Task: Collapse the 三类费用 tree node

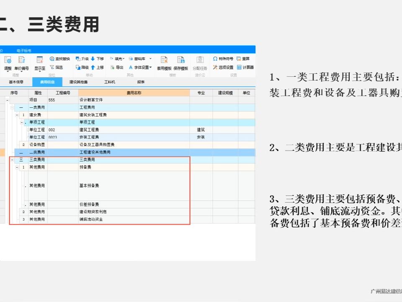Action: [12, 159]
